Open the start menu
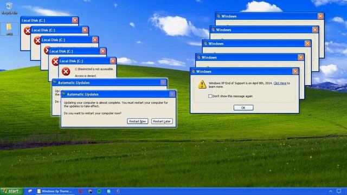 pyautogui.click(x=12, y=191)
